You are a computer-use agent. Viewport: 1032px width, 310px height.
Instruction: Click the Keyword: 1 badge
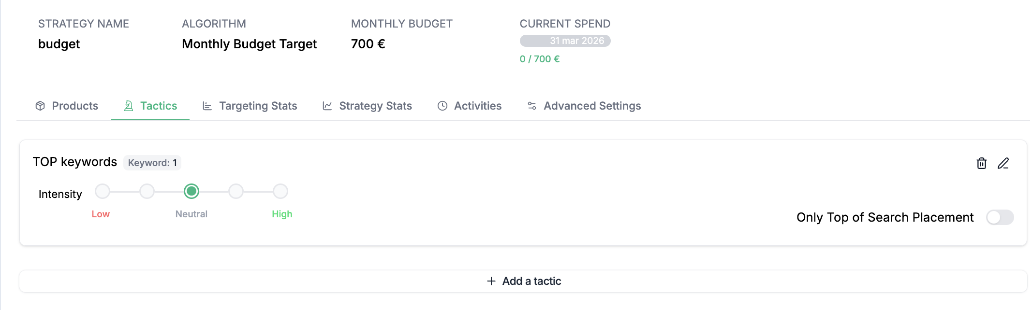click(152, 163)
